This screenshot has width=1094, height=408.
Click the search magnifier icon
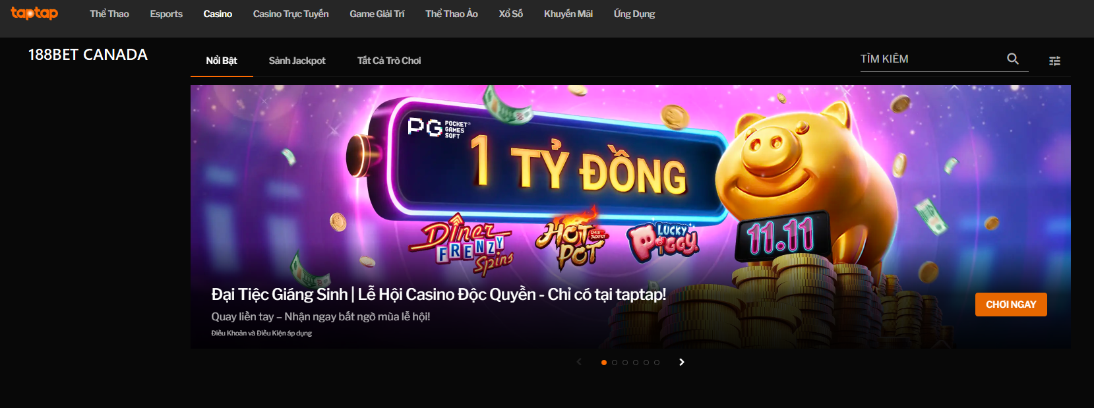pyautogui.click(x=1013, y=59)
